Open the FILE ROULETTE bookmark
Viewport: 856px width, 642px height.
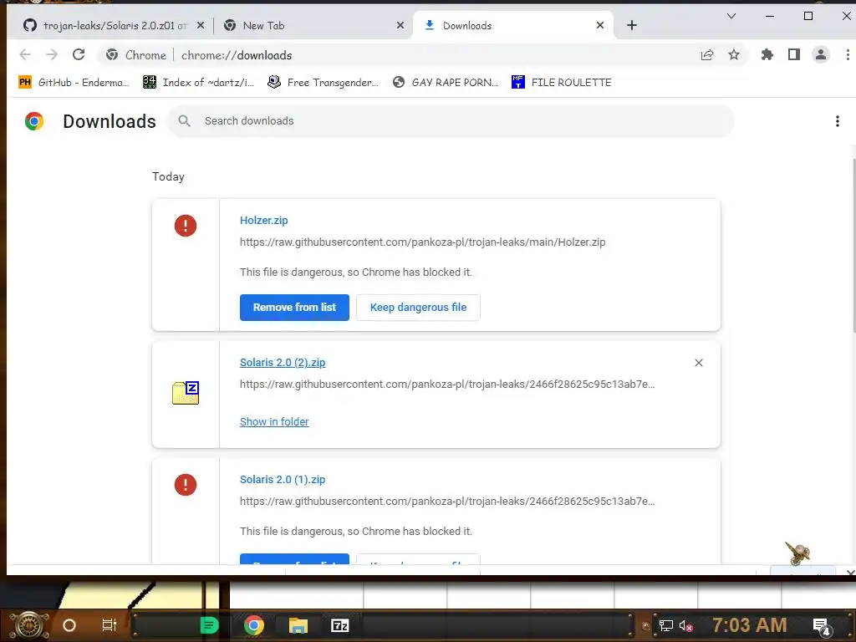561,83
